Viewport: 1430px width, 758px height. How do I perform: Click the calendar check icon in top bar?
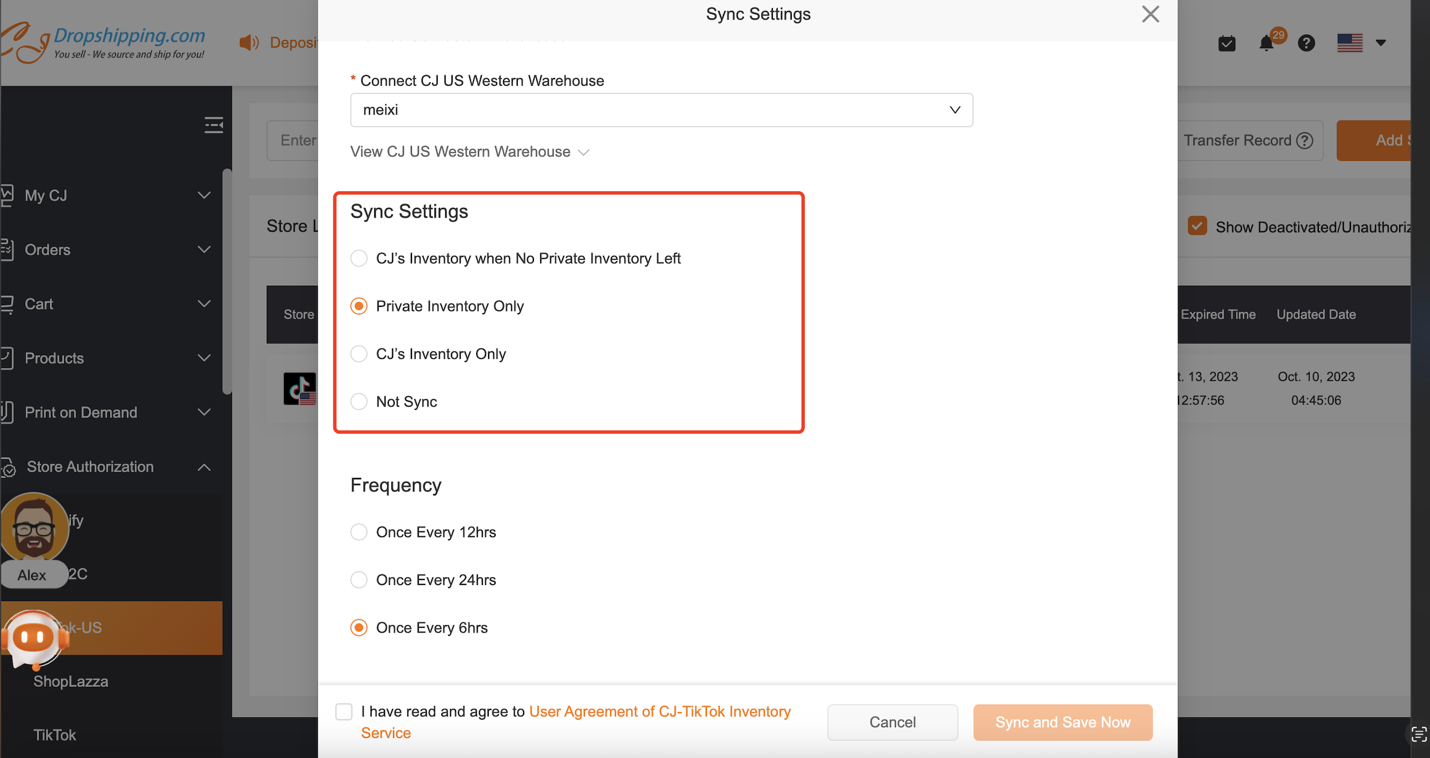[1226, 42]
